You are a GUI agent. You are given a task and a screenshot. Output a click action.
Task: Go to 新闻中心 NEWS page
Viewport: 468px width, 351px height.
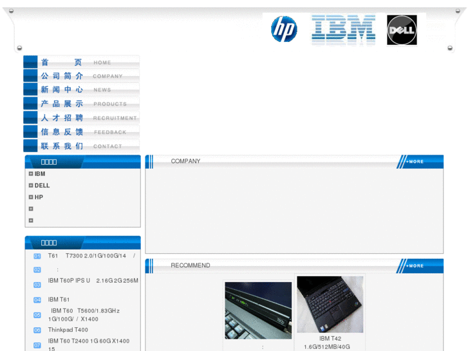pos(82,90)
